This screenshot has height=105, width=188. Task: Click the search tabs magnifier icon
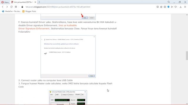(x=169, y=2)
